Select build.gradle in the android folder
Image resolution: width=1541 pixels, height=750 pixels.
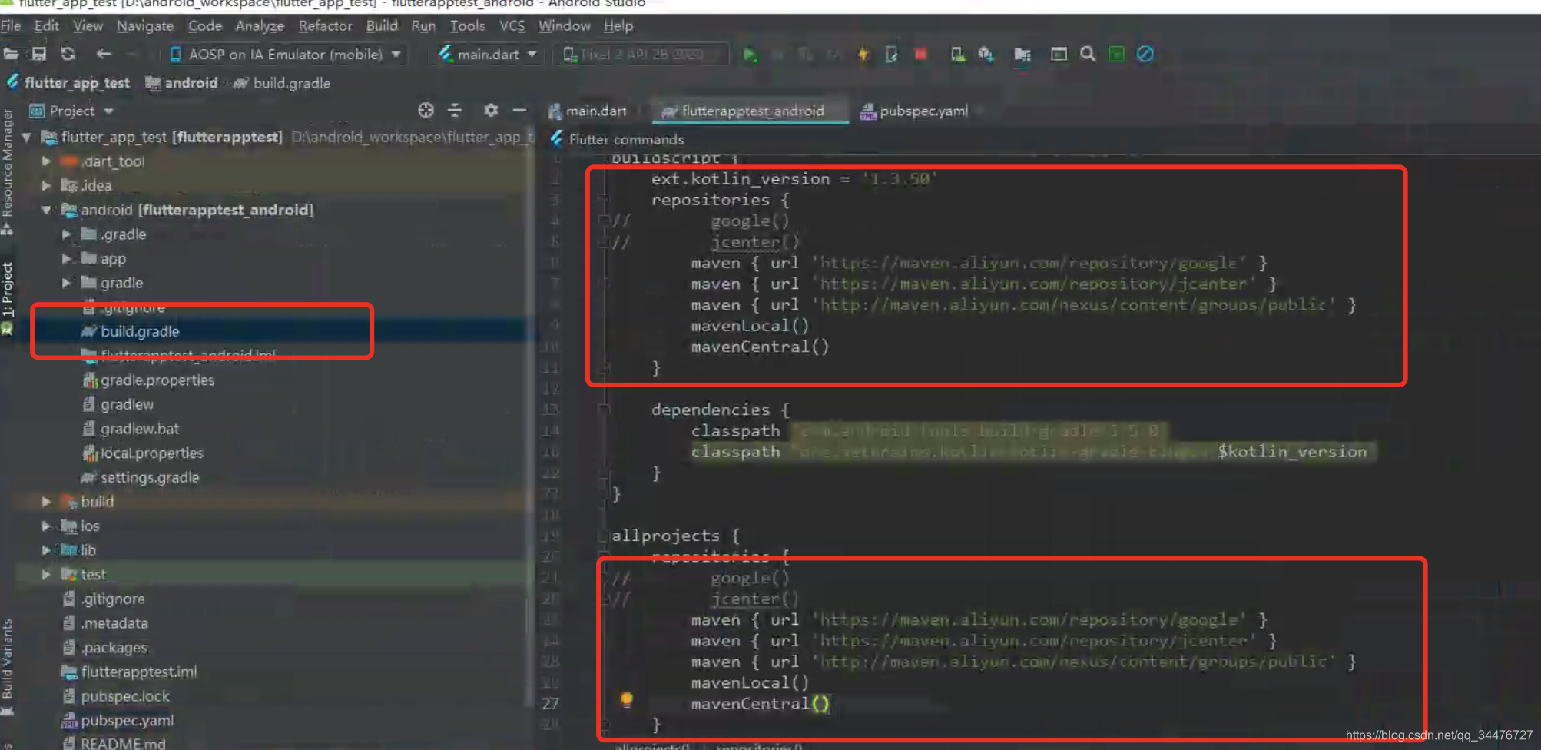[140, 332]
